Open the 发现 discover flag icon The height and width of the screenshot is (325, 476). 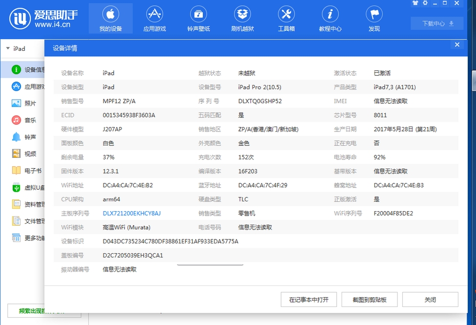(x=374, y=14)
